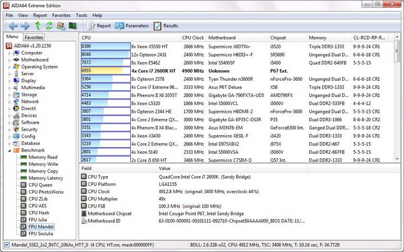Click the Forward arrow toolbar icon
404x252 pixels.
(x=25, y=26)
